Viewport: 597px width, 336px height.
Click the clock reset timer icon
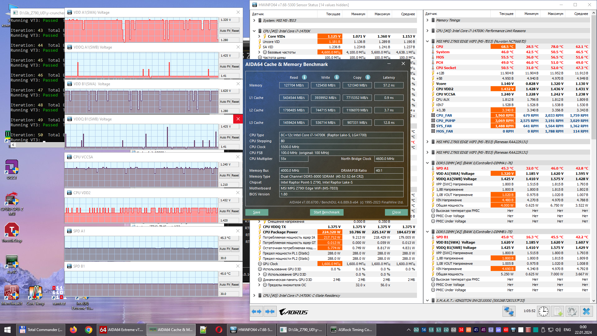pyautogui.click(x=544, y=311)
